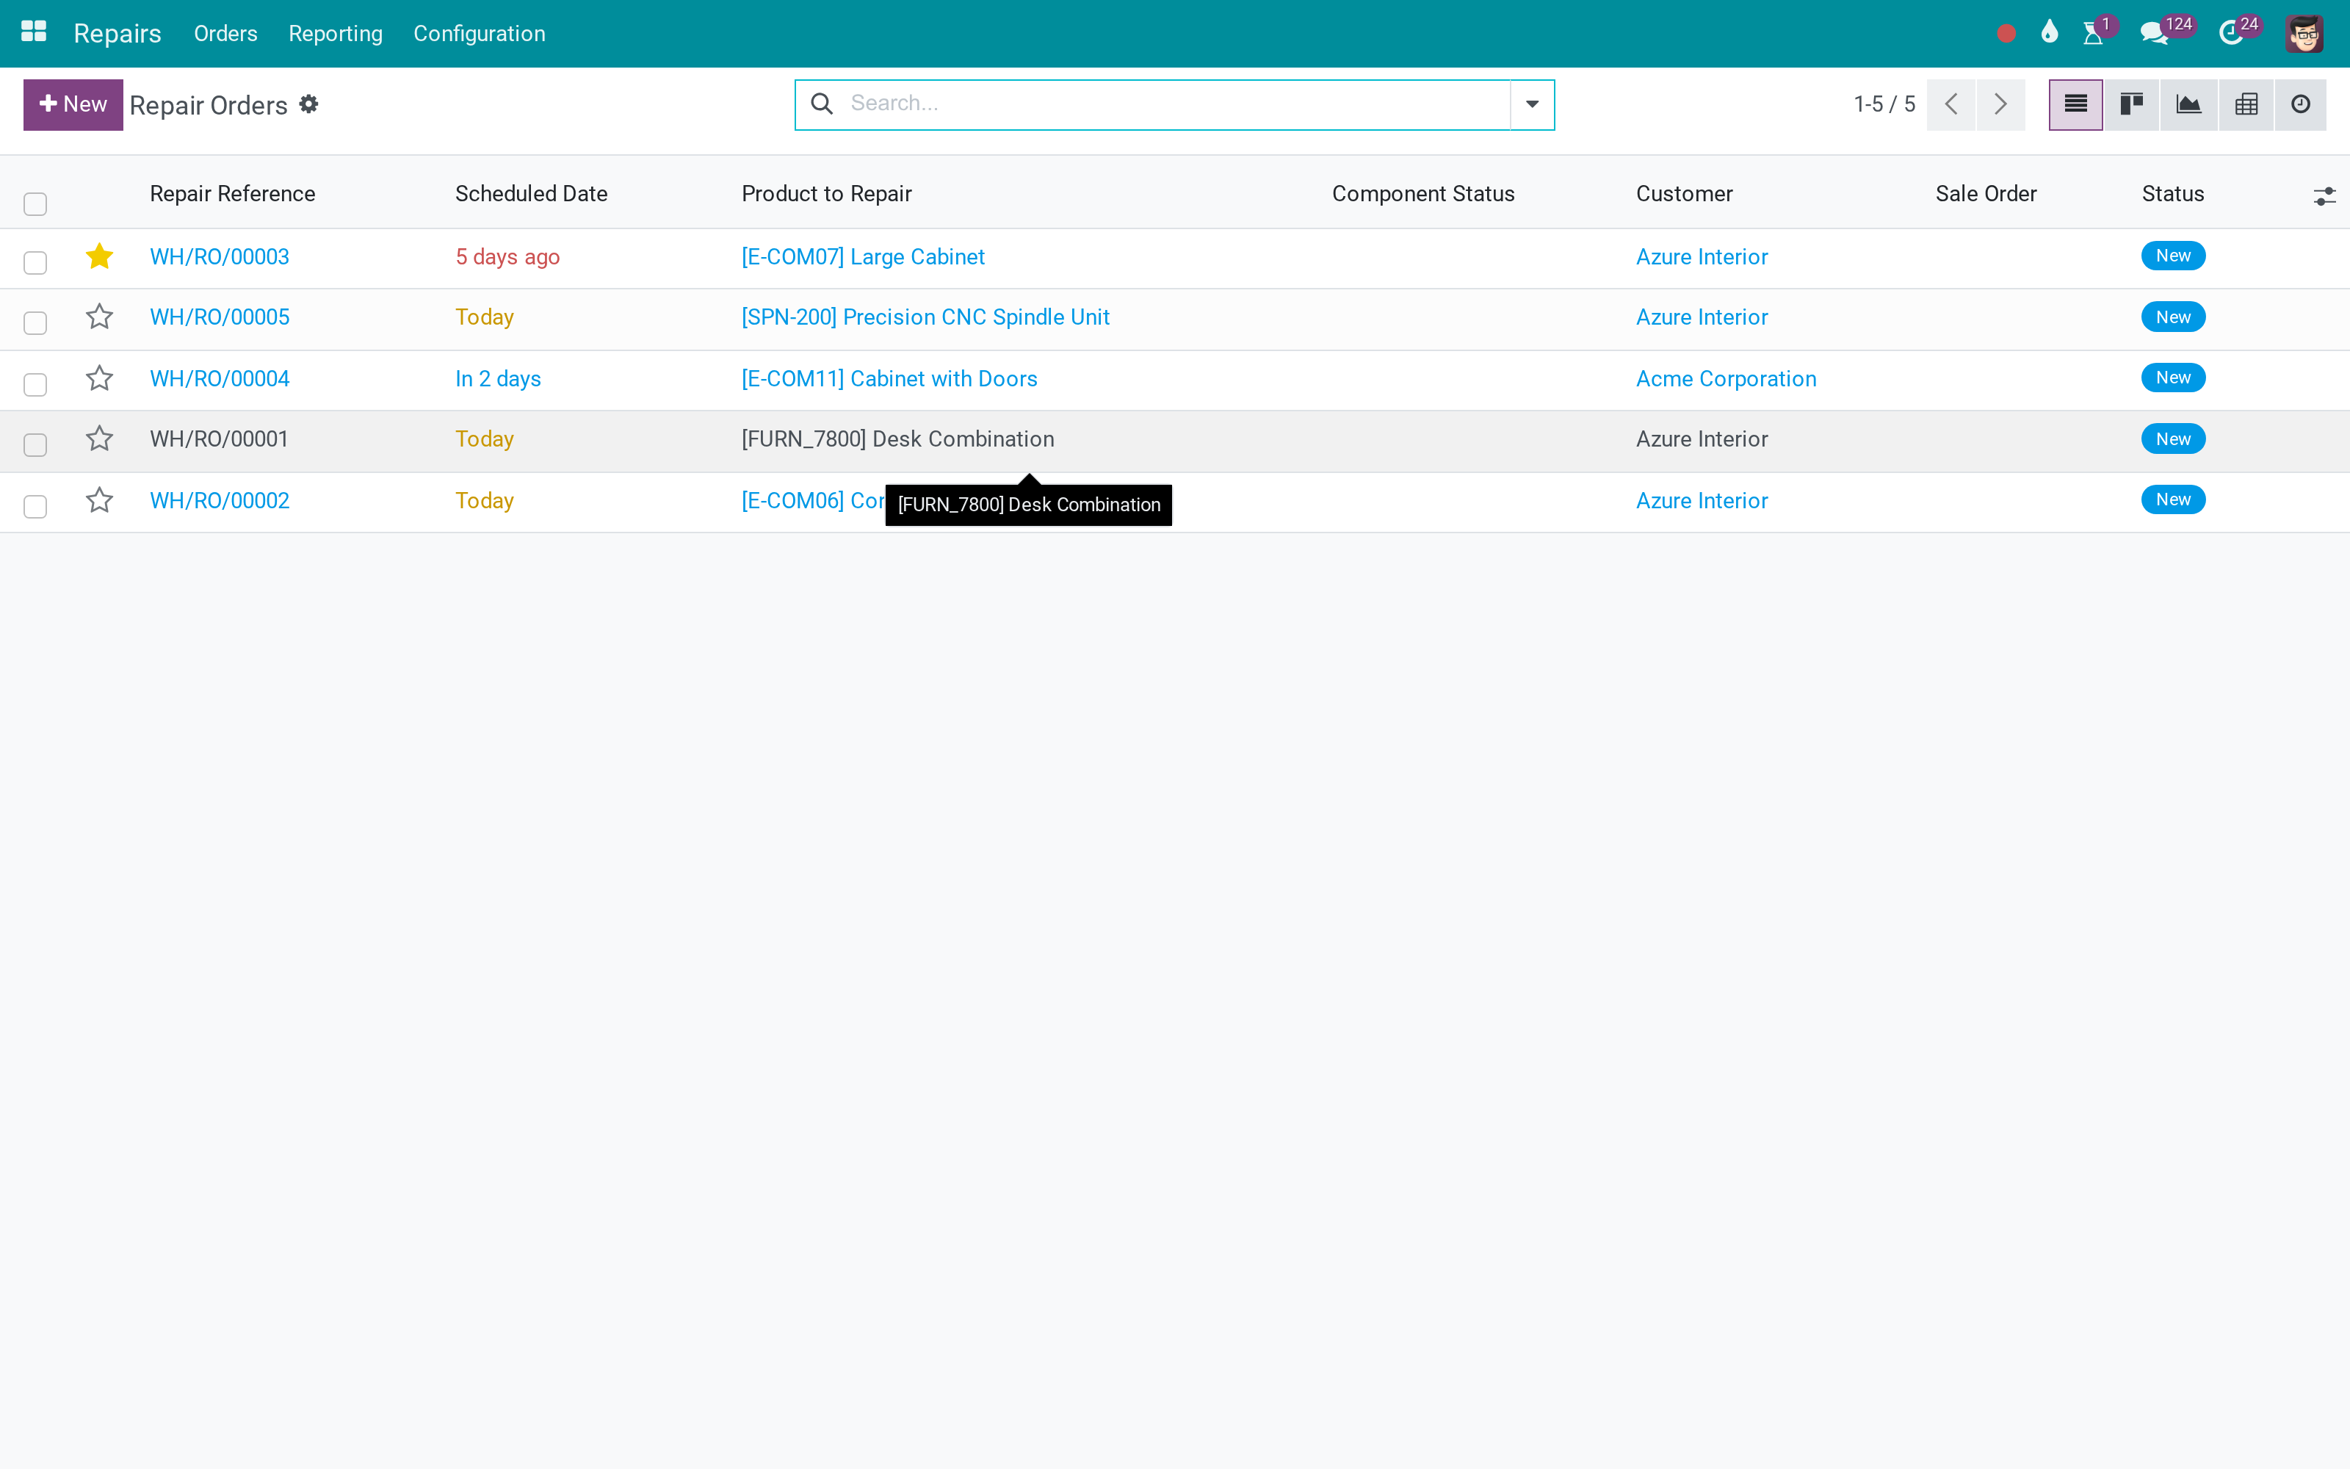Sort by Status column header
Screen dimensions: 2350x1469
coord(2172,193)
